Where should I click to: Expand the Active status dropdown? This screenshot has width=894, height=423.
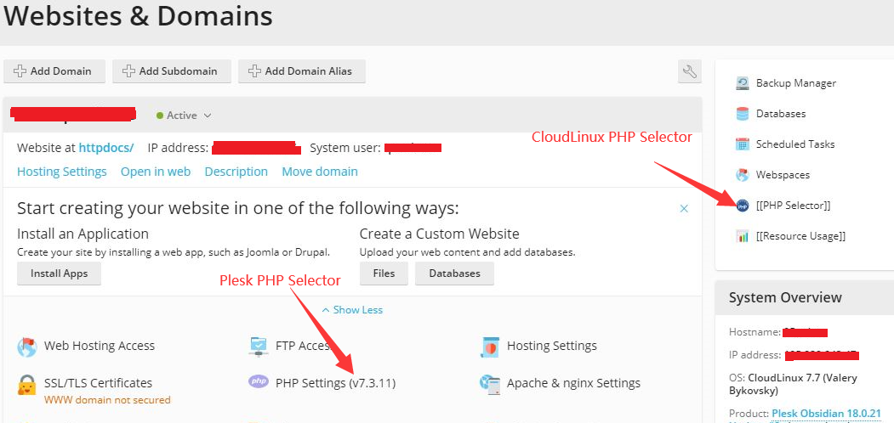tap(207, 116)
